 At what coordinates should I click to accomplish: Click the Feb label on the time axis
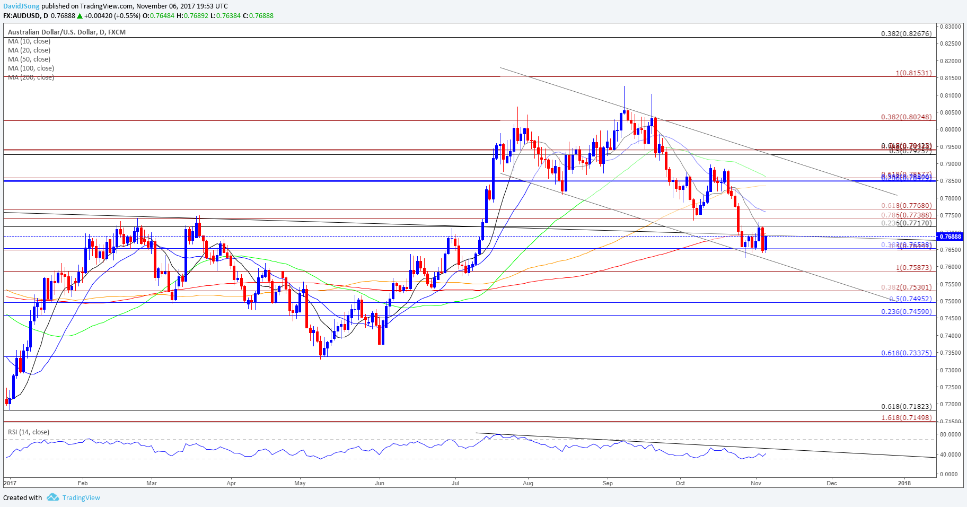tap(82, 483)
